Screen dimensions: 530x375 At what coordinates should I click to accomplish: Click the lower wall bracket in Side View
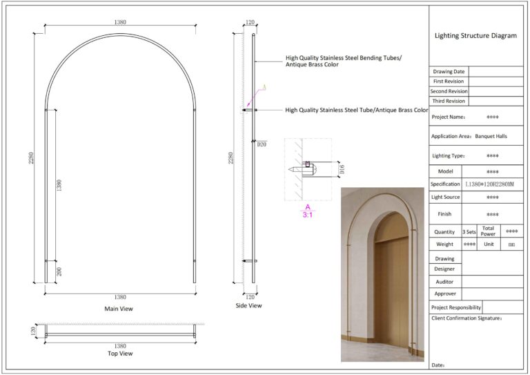[250, 261]
